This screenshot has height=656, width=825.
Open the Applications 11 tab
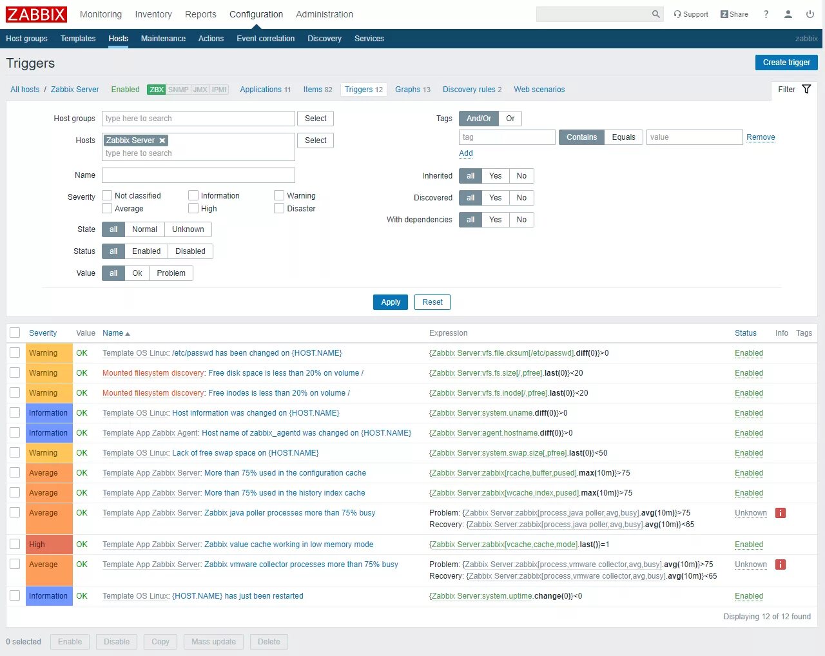(266, 90)
